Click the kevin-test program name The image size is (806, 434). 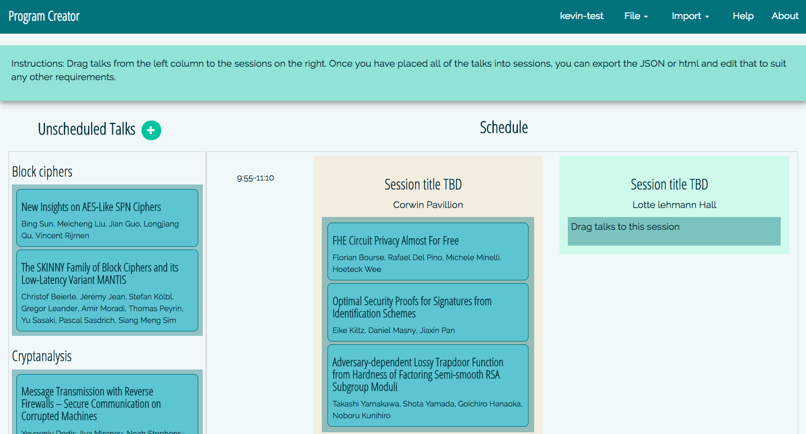581,16
